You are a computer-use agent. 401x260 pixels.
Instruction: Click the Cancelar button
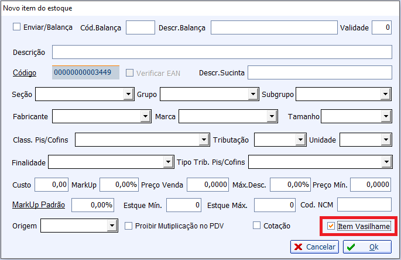pos(314,247)
